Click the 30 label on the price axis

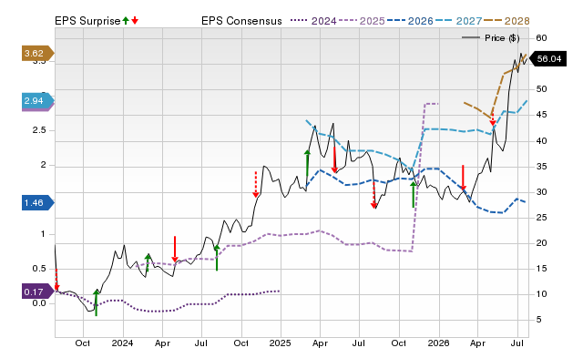(x=541, y=192)
